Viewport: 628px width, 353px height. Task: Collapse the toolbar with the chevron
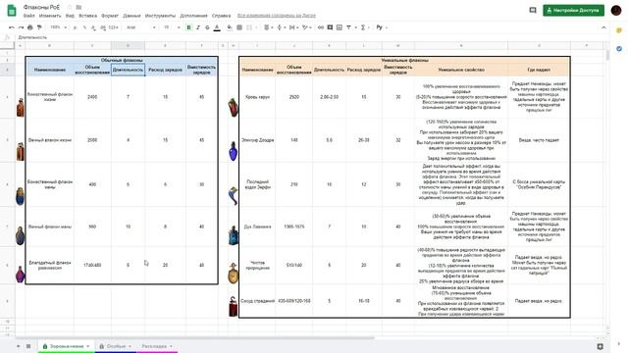click(603, 27)
